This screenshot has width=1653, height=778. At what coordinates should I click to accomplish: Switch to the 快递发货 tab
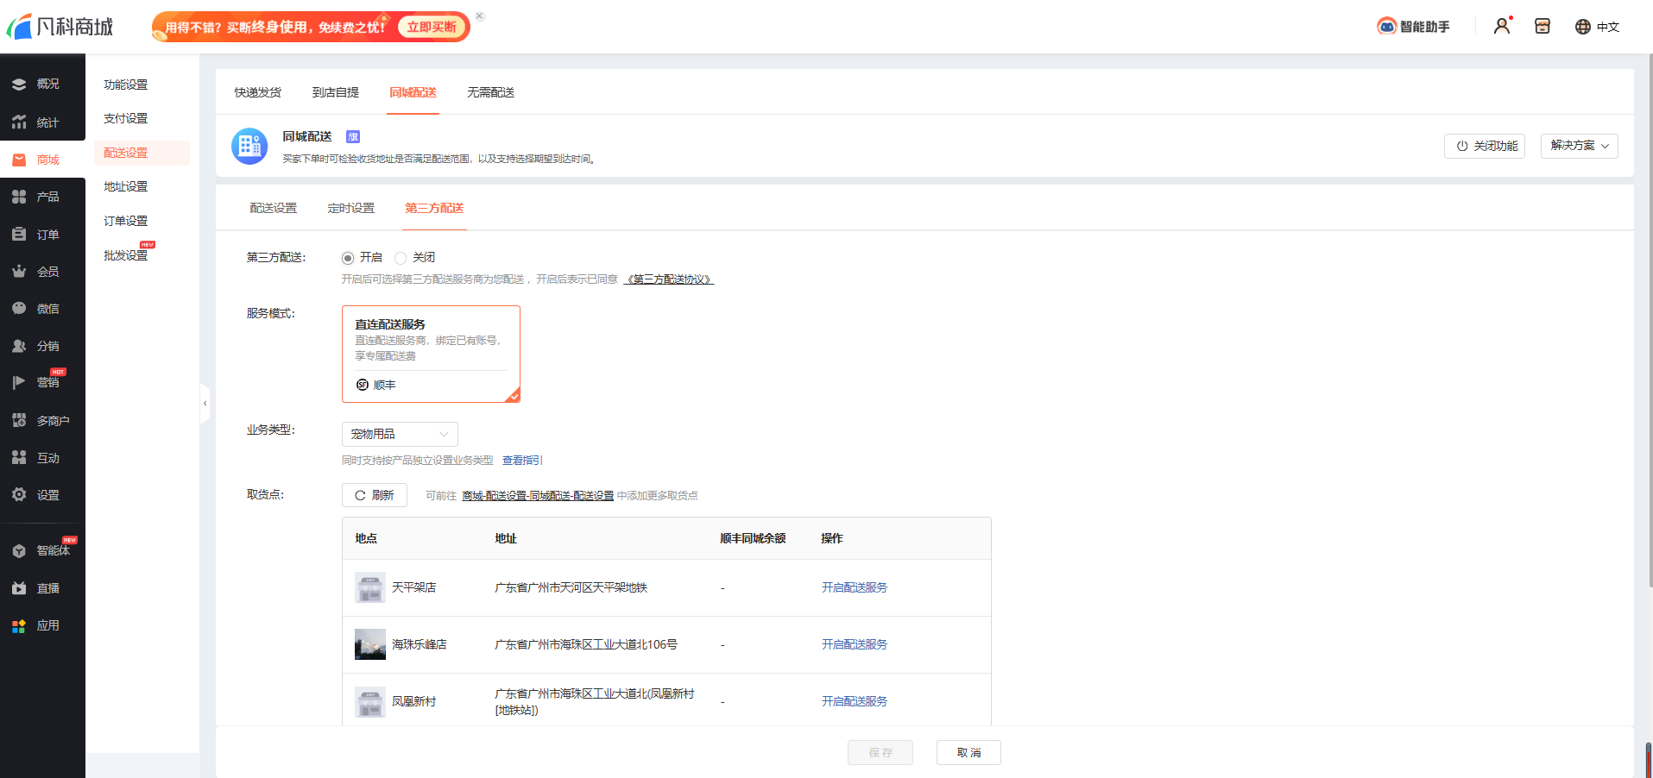258,92
